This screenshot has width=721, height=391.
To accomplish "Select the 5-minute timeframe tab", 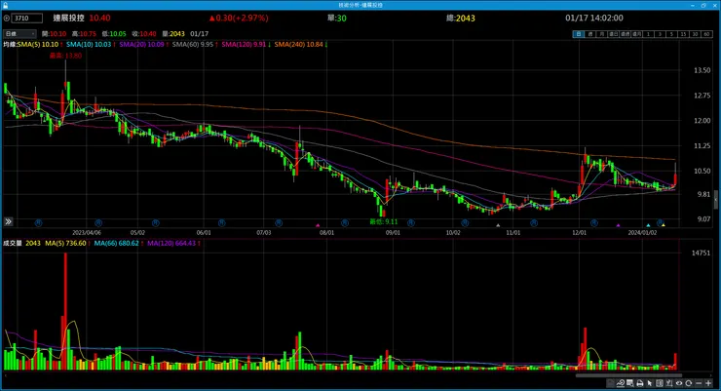I will tap(672, 34).
